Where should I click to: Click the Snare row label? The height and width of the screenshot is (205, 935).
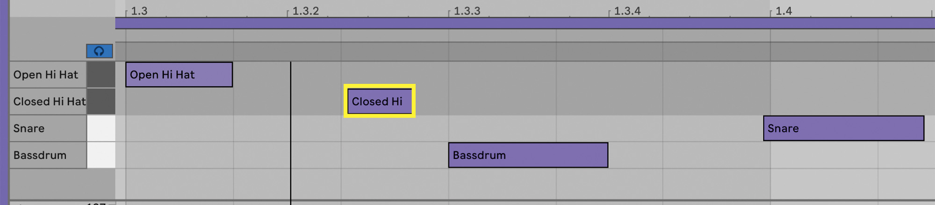click(48, 128)
